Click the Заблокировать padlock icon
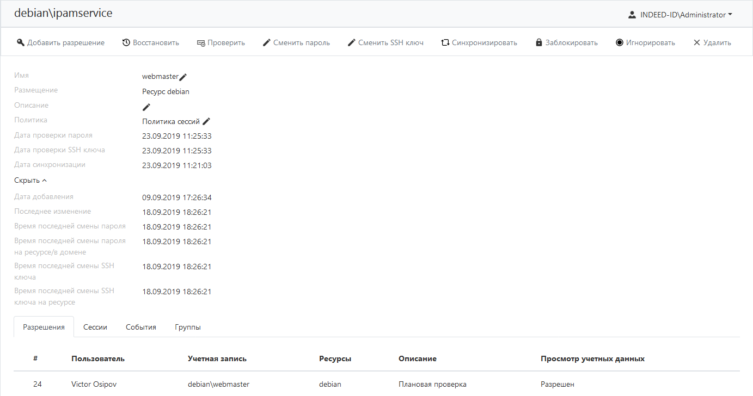The image size is (753, 396). (x=539, y=42)
